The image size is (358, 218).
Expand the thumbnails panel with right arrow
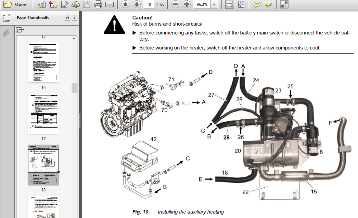point(74,18)
